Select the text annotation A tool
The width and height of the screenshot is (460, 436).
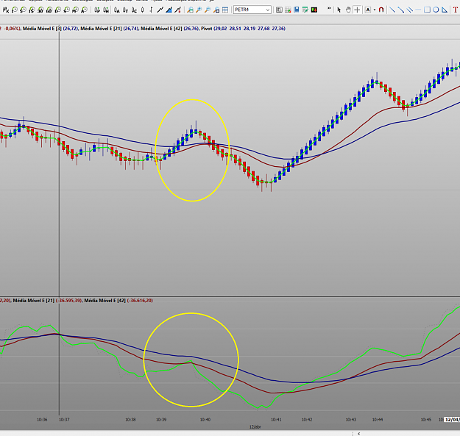click(367, 10)
